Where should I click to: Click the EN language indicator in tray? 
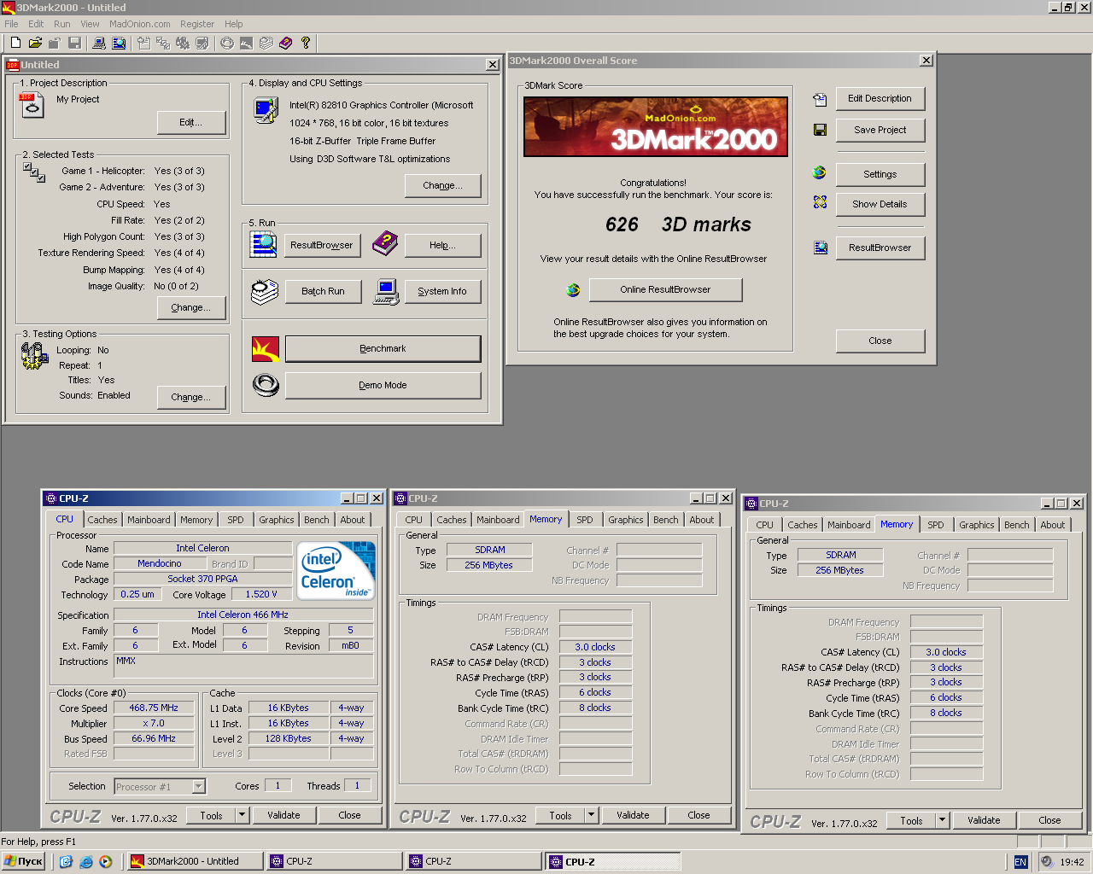[1020, 862]
